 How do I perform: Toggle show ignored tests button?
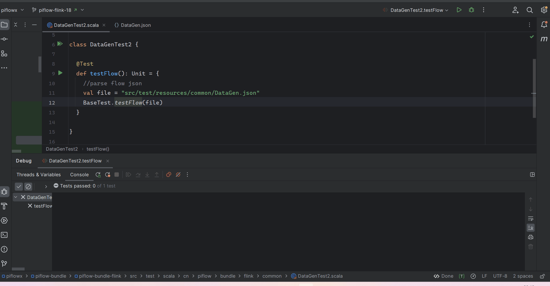pos(28,186)
